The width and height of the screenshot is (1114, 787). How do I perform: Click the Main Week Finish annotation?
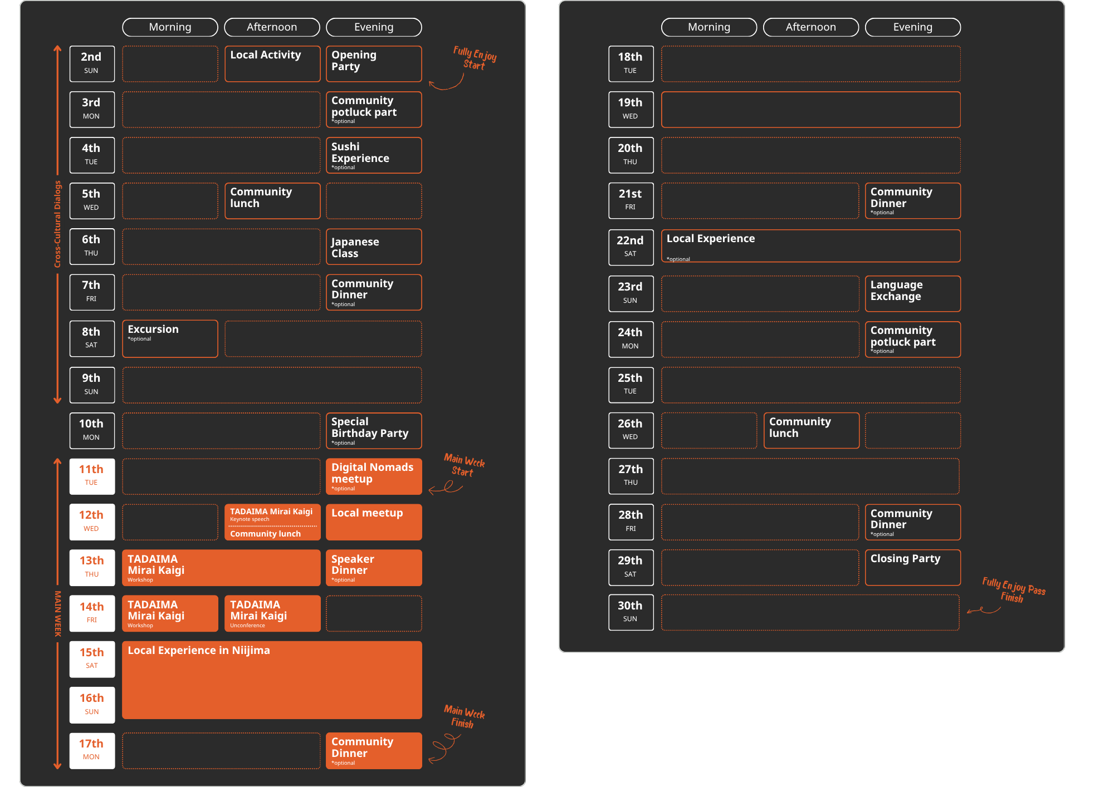coord(463,716)
